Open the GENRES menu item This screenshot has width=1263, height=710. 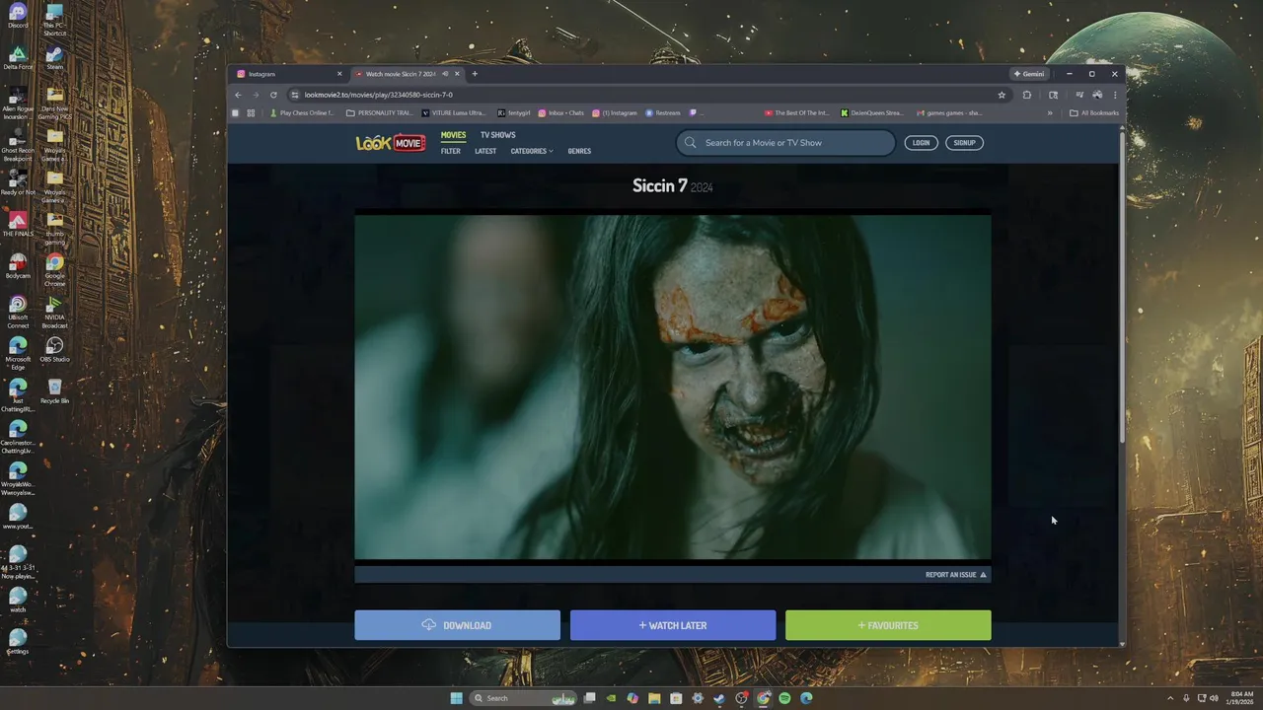579,151
